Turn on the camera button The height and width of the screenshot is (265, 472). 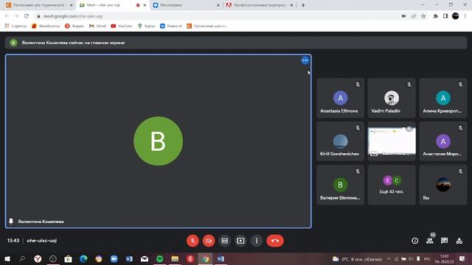tap(209, 241)
